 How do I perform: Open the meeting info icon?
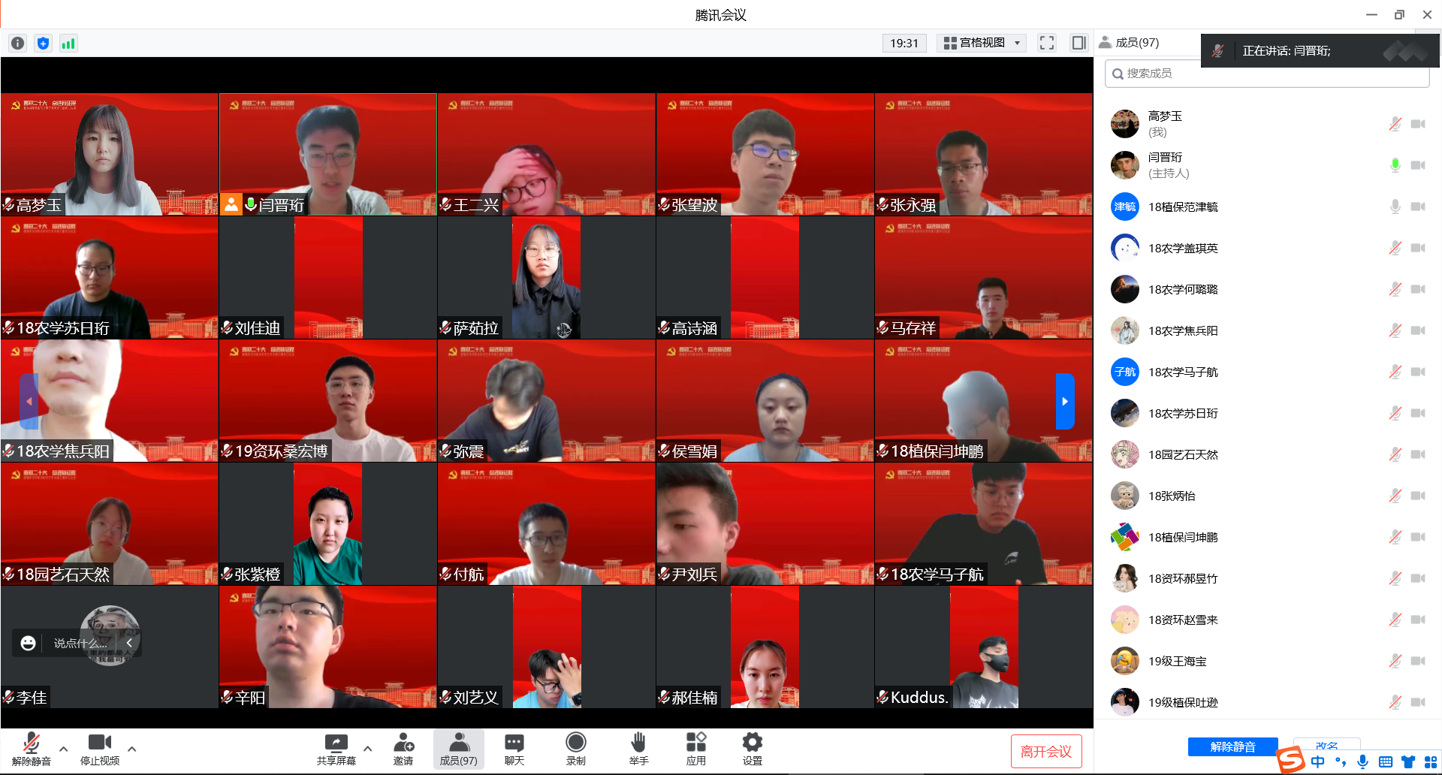[18, 44]
